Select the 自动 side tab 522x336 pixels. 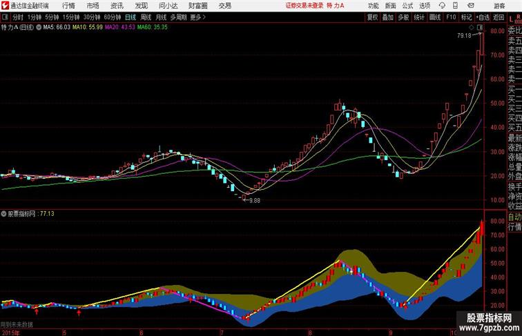click(514, 217)
